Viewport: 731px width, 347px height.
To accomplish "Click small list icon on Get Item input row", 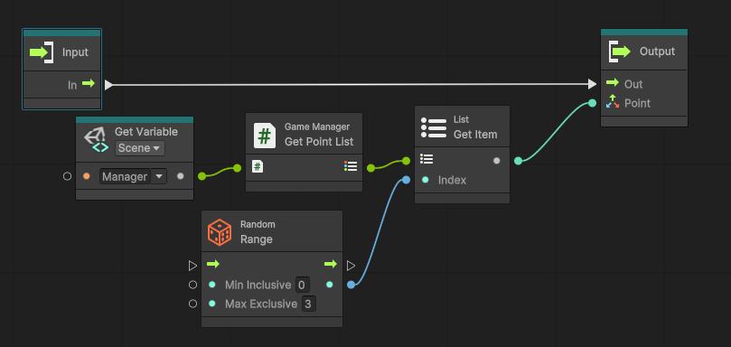I will click(426, 158).
